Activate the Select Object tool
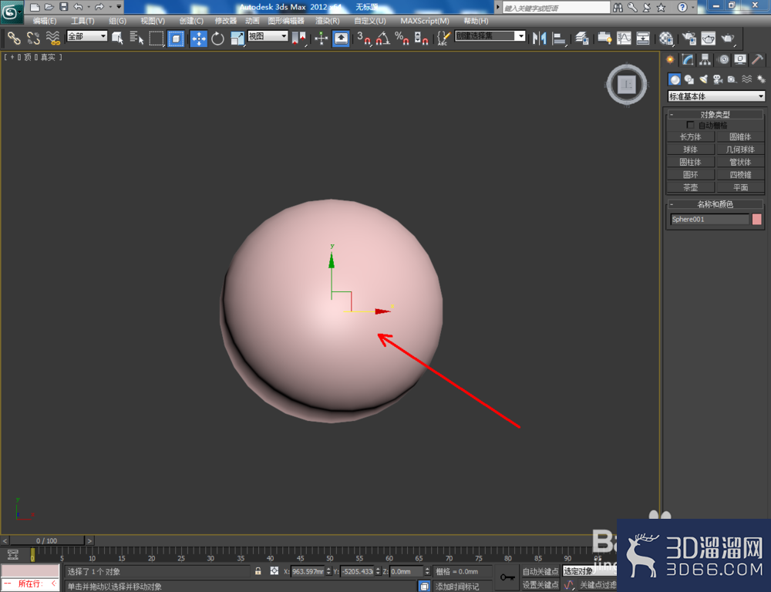This screenshot has height=592, width=771. (117, 38)
